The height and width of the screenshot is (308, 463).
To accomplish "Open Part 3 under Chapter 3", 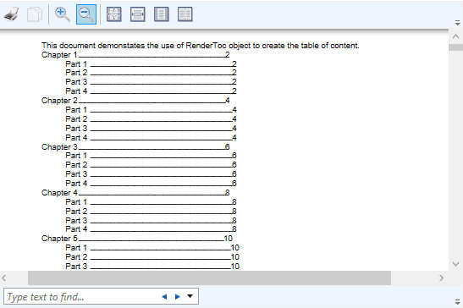I will [x=151, y=174].
